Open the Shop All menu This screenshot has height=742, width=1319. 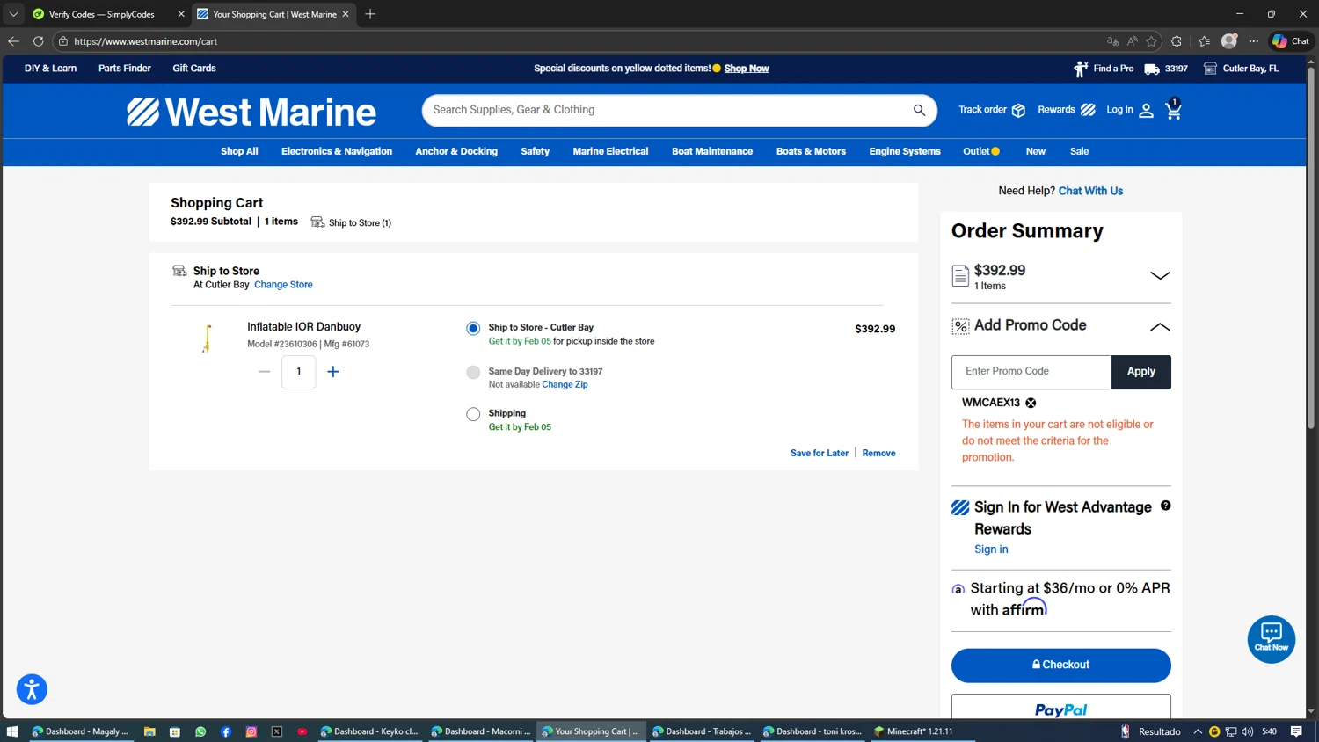239,151
